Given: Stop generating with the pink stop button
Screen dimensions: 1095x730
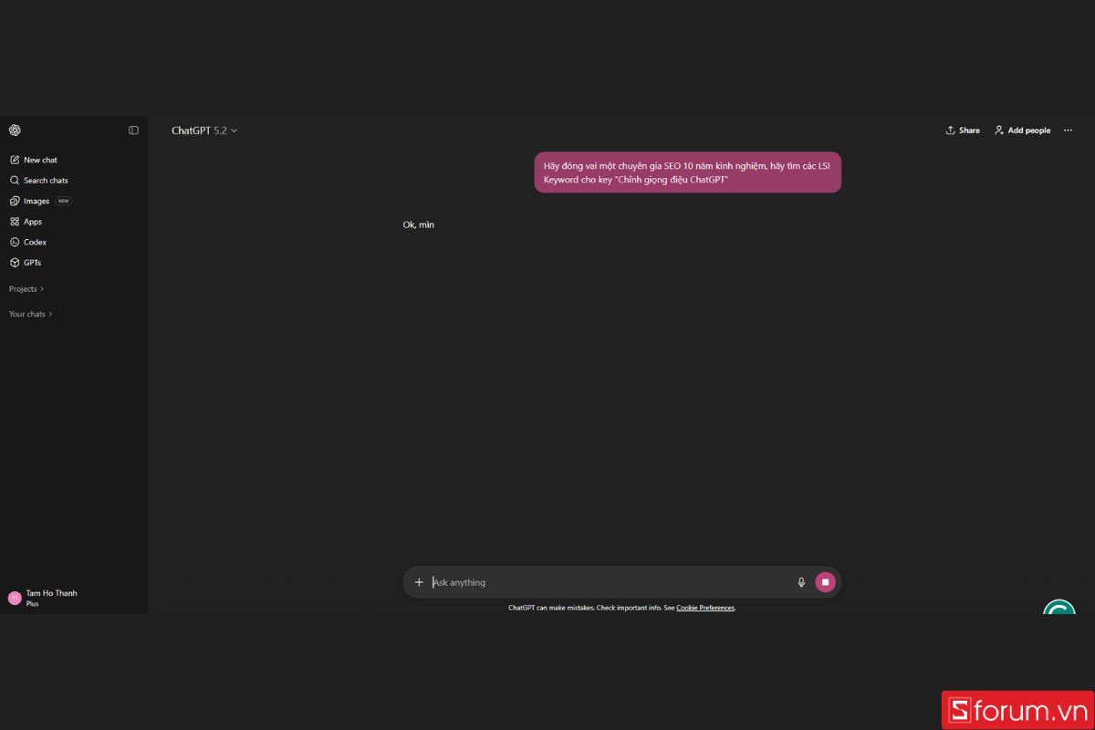Looking at the screenshot, I should pyautogui.click(x=825, y=582).
